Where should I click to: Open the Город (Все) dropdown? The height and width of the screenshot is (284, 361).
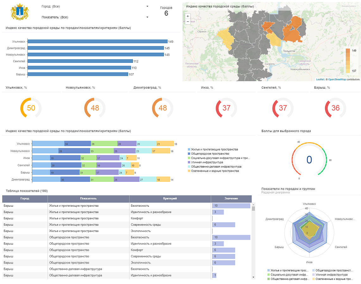[x=95, y=6]
